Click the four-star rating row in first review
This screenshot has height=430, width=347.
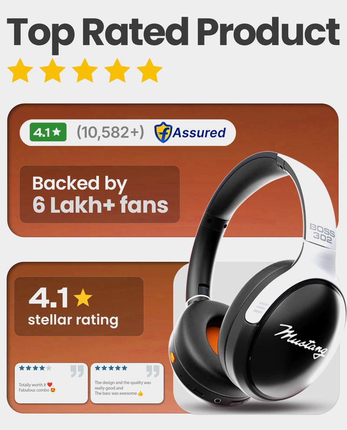point(35,368)
